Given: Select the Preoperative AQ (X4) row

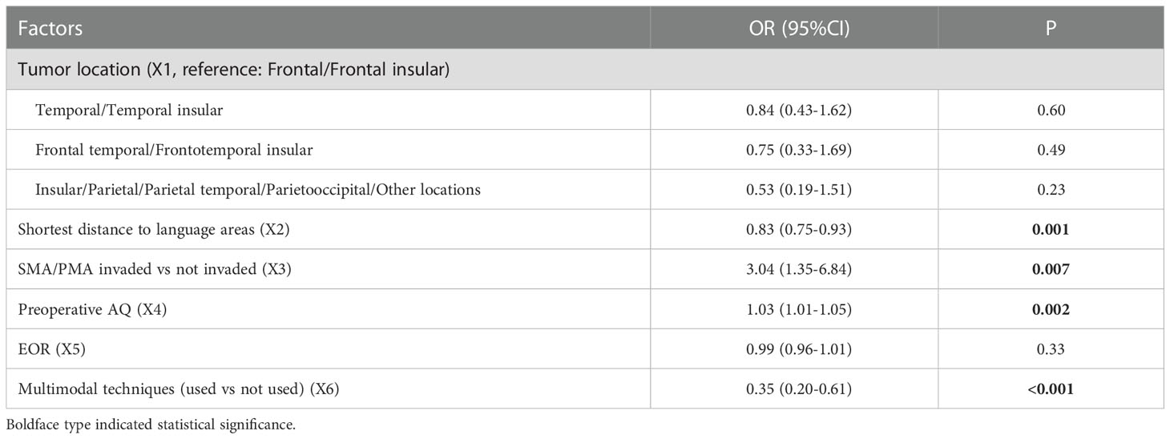Looking at the screenshot, I should click(585, 309).
